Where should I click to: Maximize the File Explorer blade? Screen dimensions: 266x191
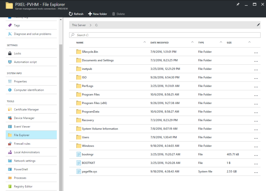255,4
